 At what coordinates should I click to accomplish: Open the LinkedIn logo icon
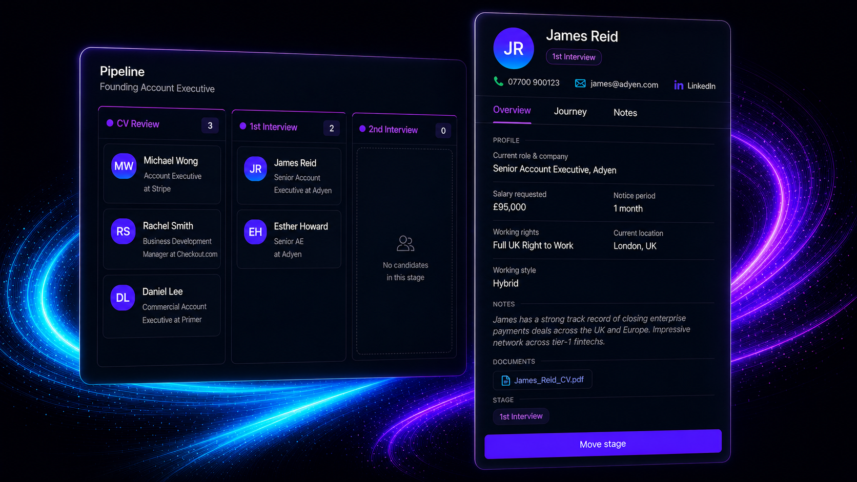(x=679, y=85)
